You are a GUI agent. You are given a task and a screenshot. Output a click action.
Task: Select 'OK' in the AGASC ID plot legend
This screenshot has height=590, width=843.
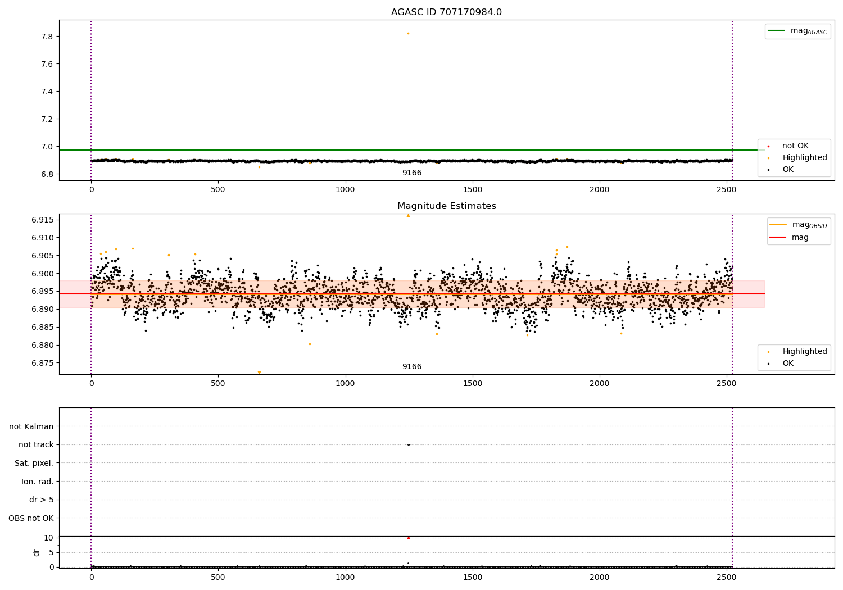pyautogui.click(x=781, y=170)
